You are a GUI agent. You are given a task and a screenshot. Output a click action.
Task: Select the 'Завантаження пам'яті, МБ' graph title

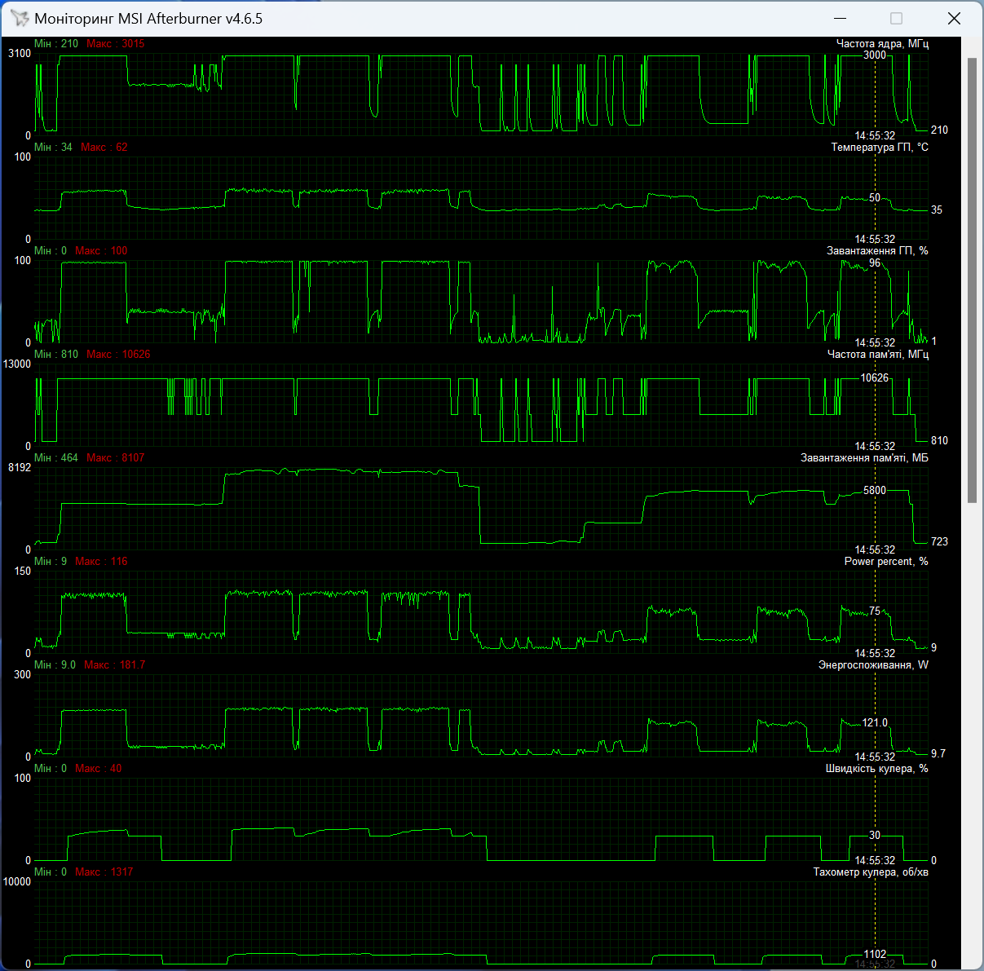(864, 458)
